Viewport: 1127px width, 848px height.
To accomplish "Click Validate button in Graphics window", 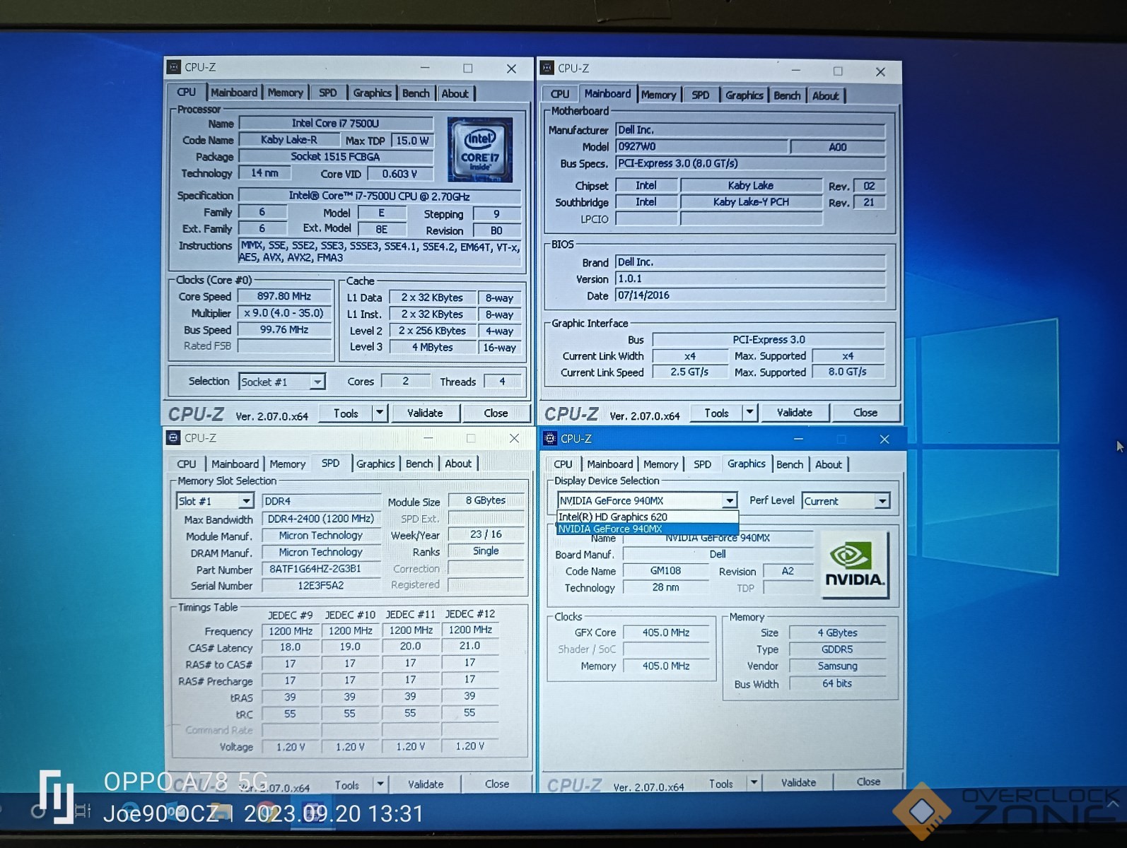I will 798,782.
